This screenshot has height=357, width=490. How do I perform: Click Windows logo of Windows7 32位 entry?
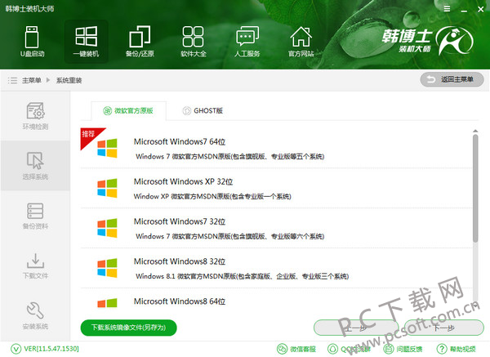(x=107, y=228)
